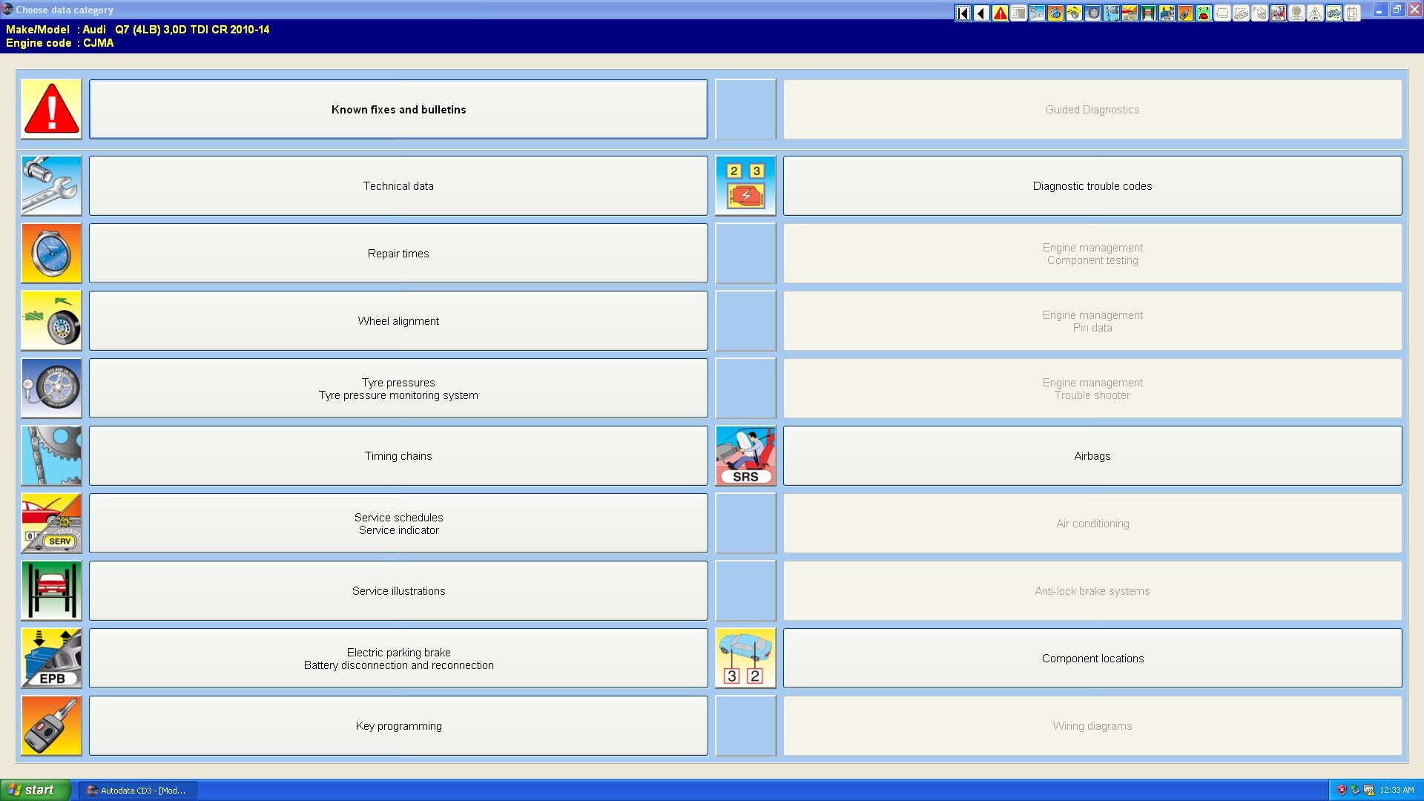Open the Windows Start menu
The width and height of the screenshot is (1424, 801).
[x=35, y=790]
